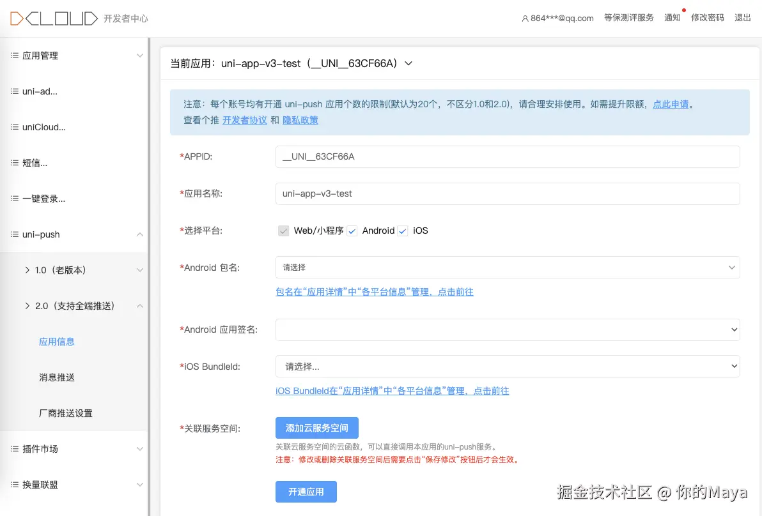The width and height of the screenshot is (762, 516).
Task: Click the APPID input field
Action: pos(508,157)
